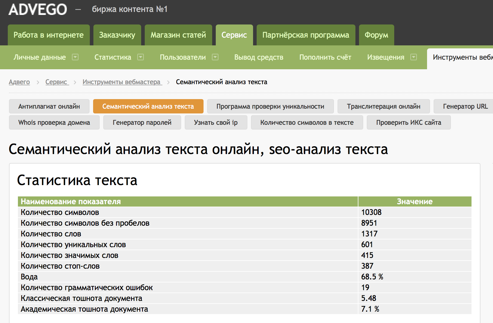Open Whois проверка домена tool

pos(54,122)
